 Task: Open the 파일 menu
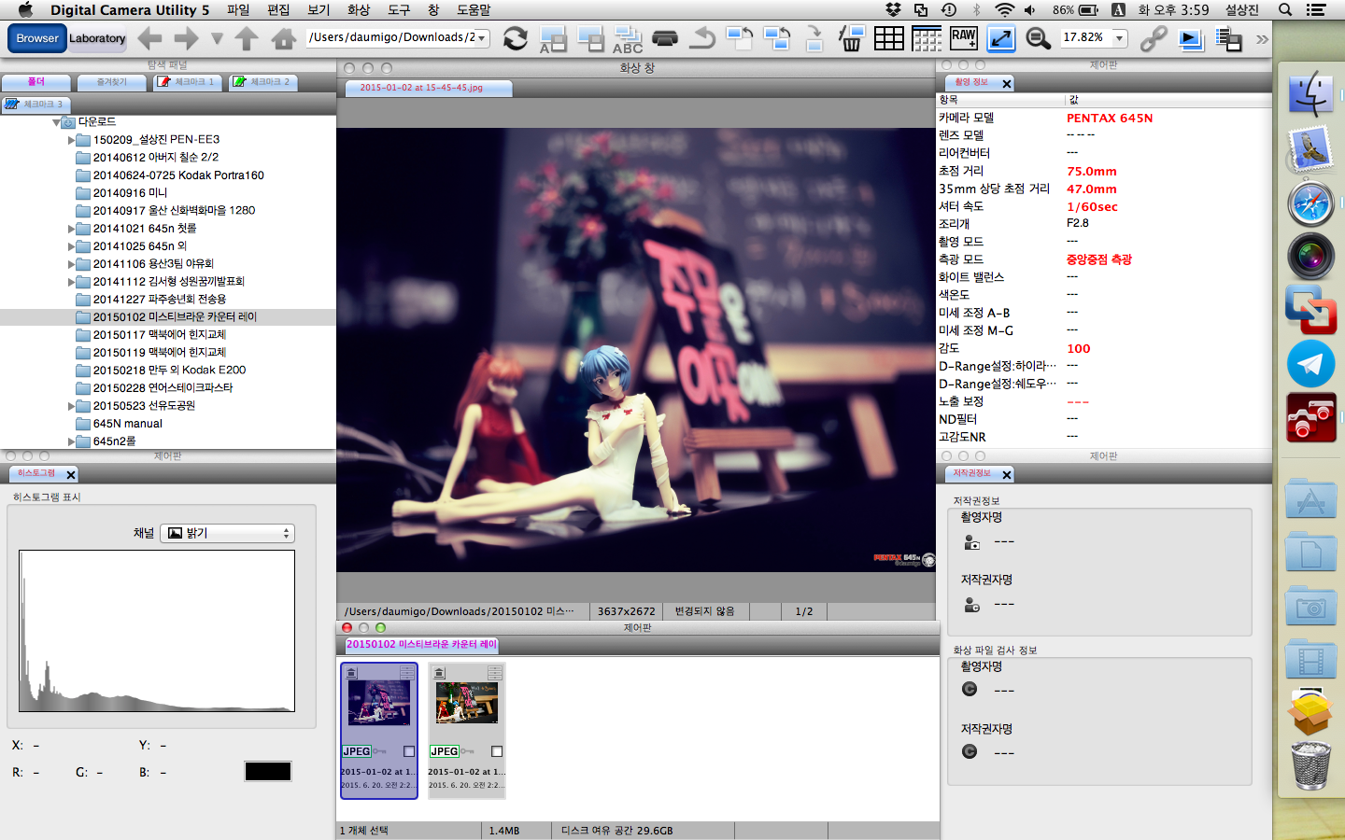[238, 9]
